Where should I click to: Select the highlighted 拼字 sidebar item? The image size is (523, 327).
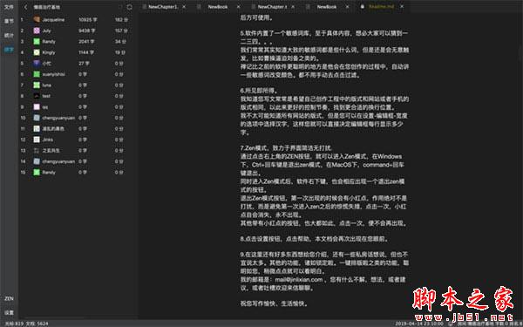click(9, 50)
